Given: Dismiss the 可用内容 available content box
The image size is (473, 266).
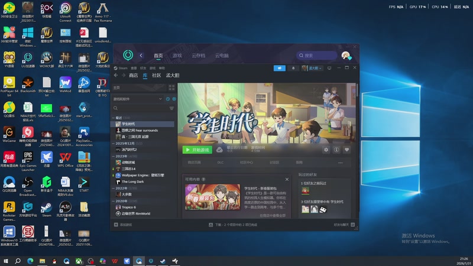Looking at the screenshot, I should (287, 179).
